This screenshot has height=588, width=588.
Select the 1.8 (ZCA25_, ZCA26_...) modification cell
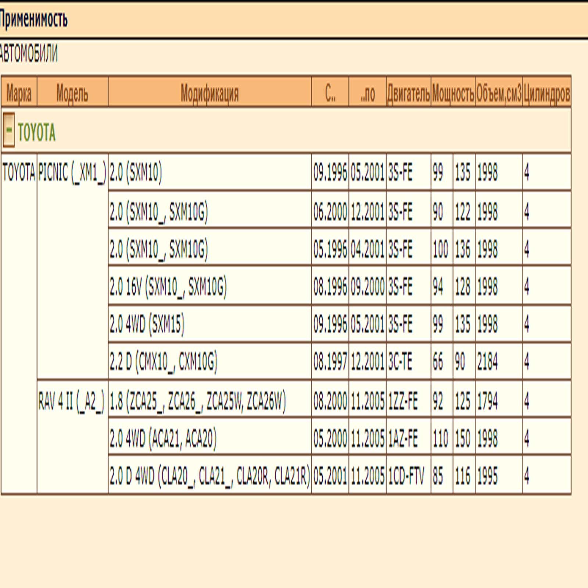[x=210, y=399]
